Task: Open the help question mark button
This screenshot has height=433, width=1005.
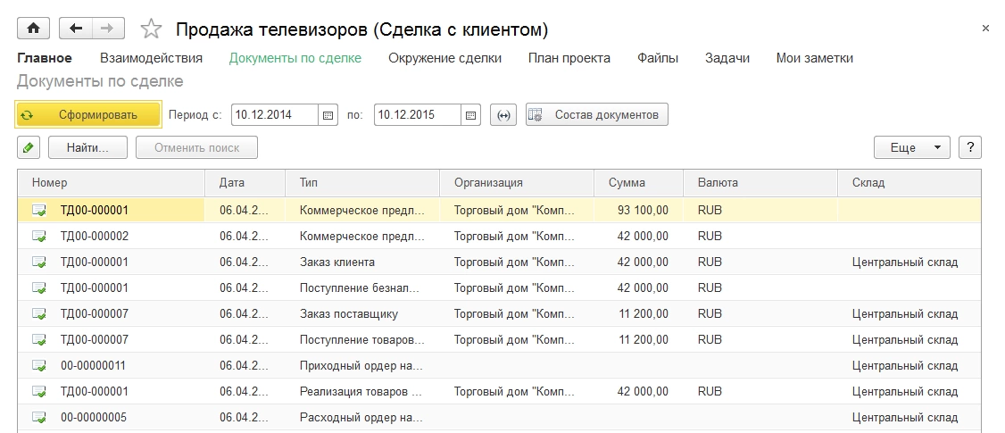Action: (x=969, y=147)
